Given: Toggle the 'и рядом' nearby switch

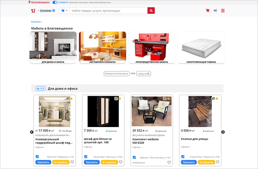Looking at the screenshot, I should [55, 2].
